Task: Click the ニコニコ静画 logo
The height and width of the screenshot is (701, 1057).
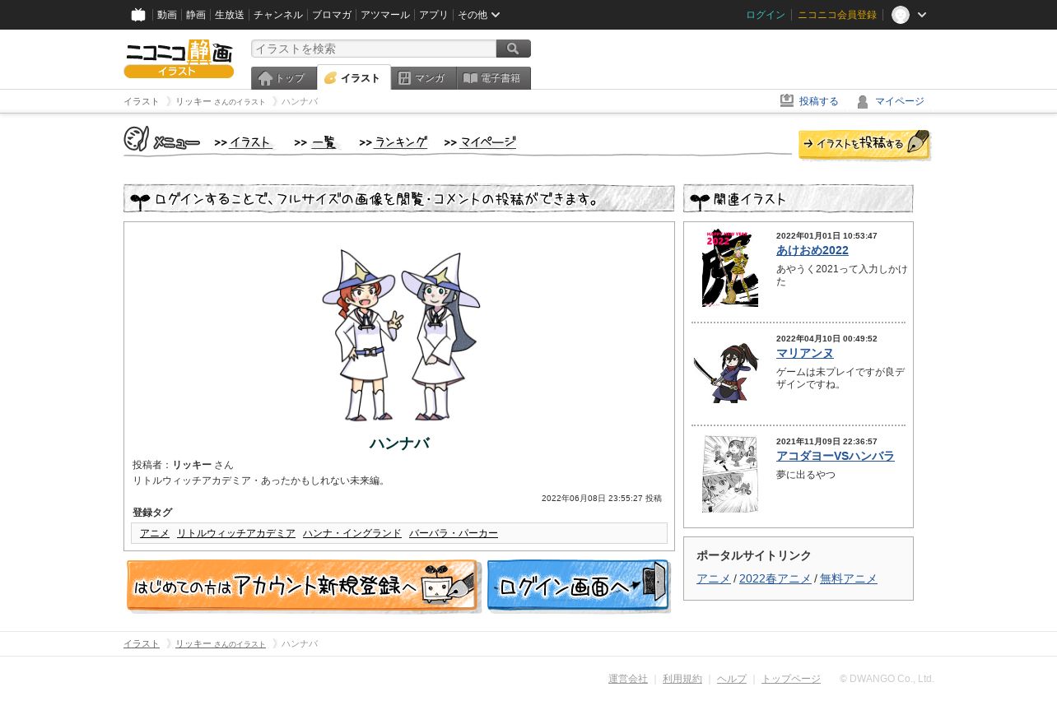Action: [x=179, y=59]
